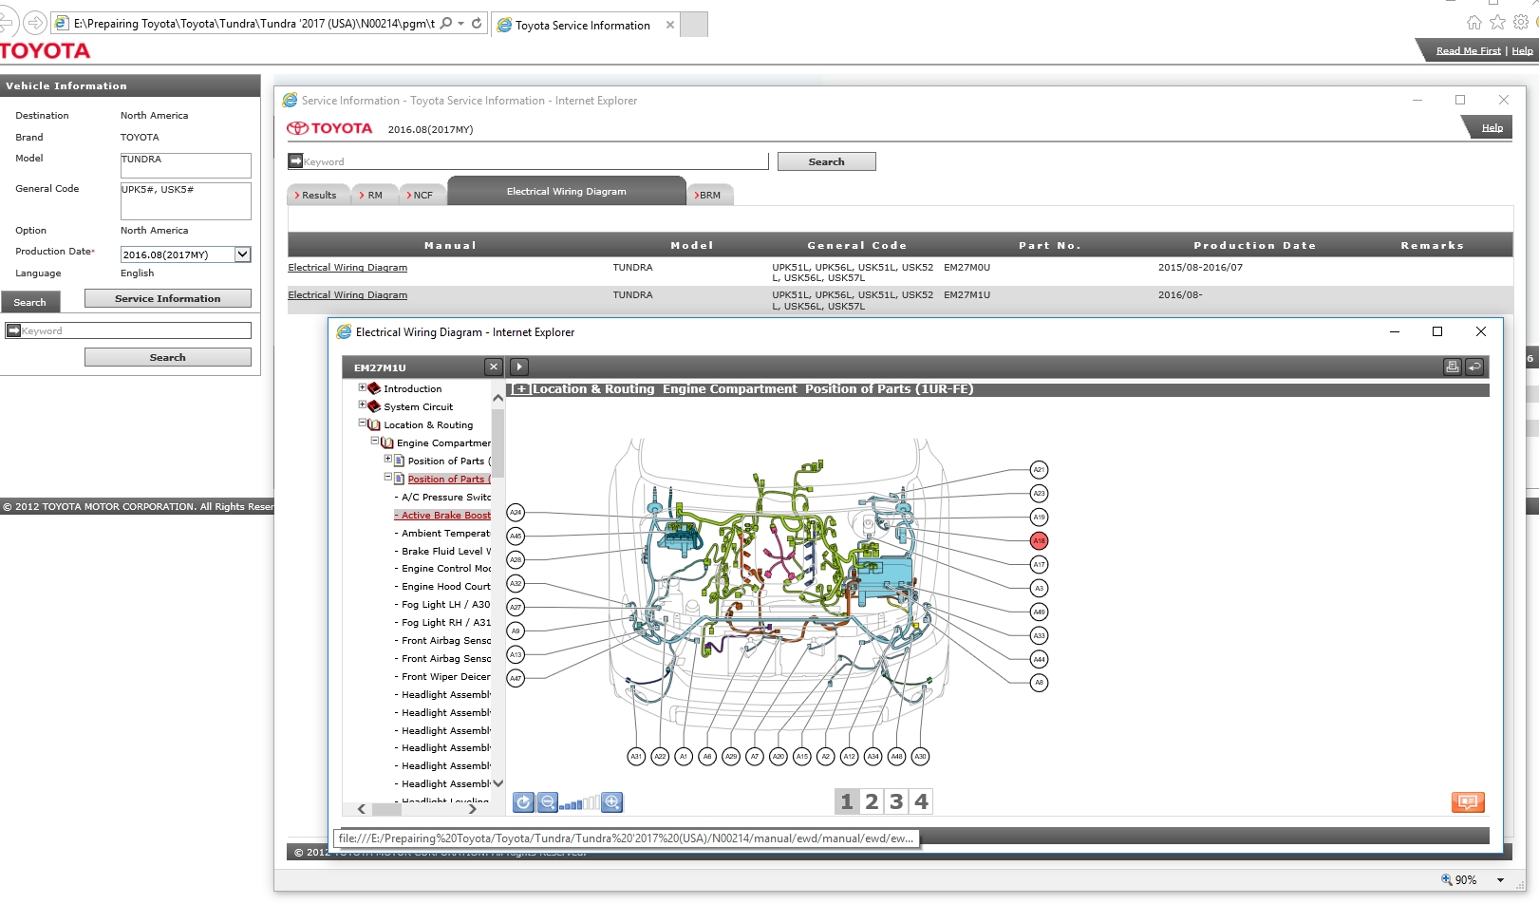The width and height of the screenshot is (1539, 904).
Task: Switch to the NCF tab
Action: point(422,196)
